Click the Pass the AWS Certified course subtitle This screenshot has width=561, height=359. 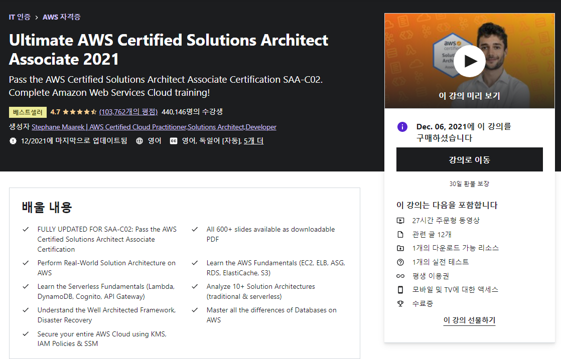pos(166,86)
